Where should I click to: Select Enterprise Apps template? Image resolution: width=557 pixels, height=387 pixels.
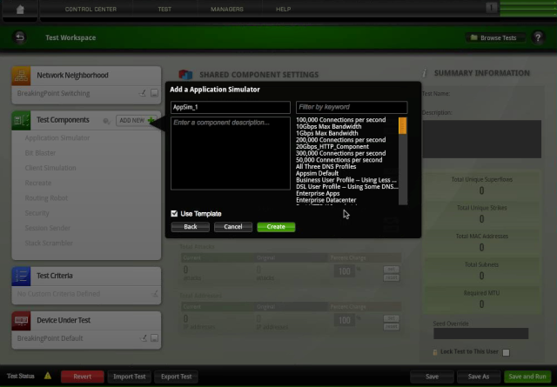click(318, 193)
